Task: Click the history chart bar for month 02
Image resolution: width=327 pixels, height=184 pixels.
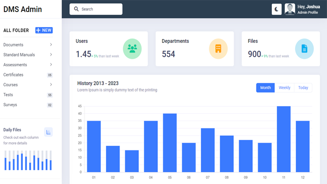Action: [x=113, y=159]
